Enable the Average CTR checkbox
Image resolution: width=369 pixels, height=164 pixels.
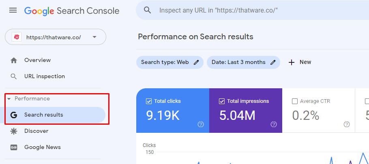coord(295,101)
